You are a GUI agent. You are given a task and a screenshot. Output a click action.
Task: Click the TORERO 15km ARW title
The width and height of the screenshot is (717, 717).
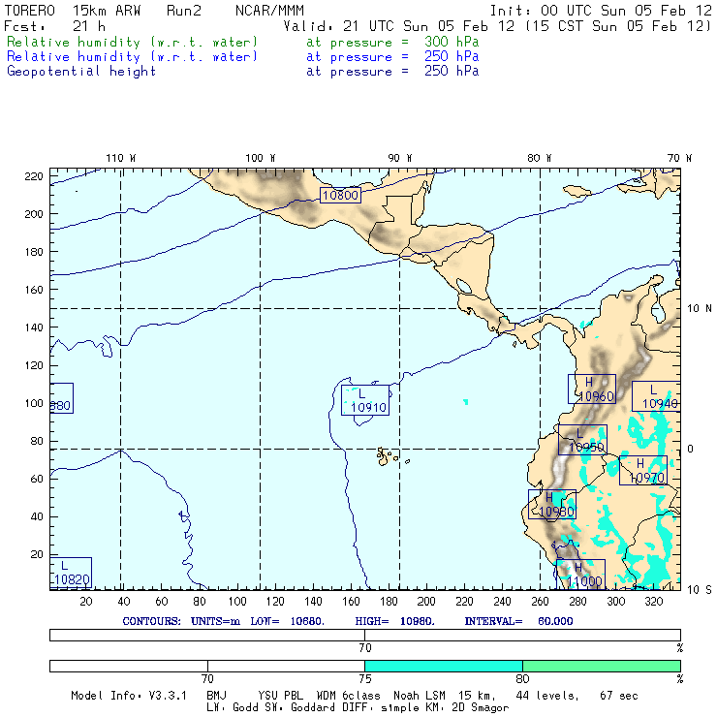[73, 10]
